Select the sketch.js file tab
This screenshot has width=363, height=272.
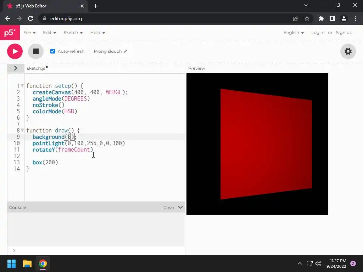(x=37, y=68)
